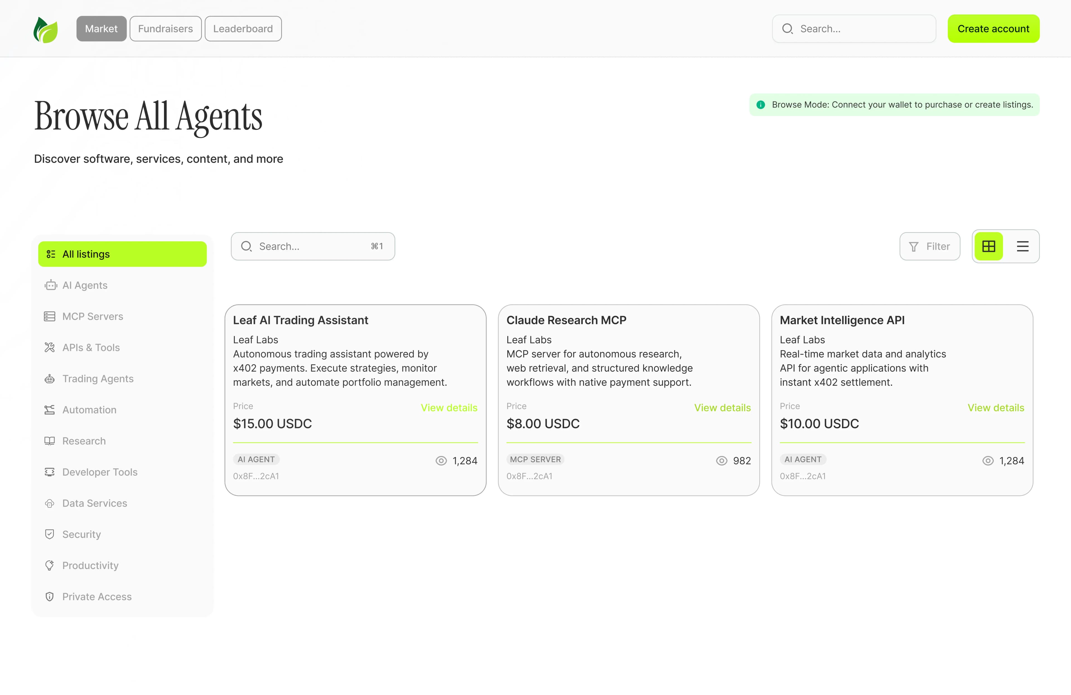Click the Trading Agents bot icon

tap(49, 378)
